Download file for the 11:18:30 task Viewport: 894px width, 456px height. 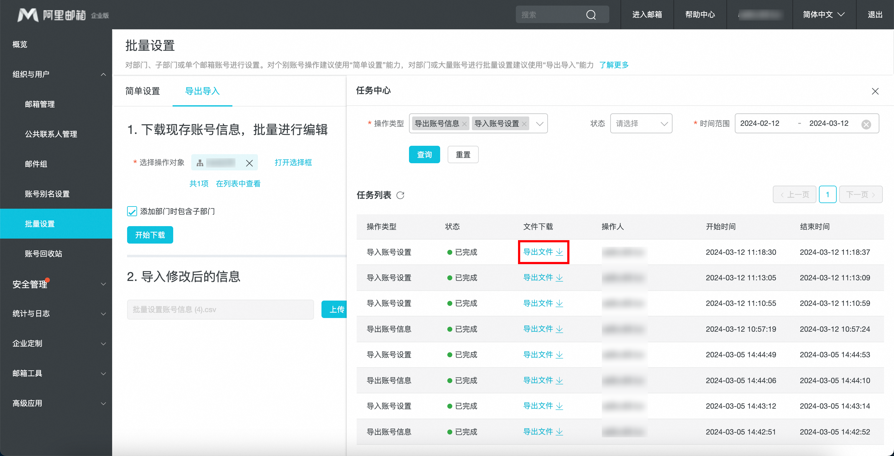pyautogui.click(x=543, y=252)
